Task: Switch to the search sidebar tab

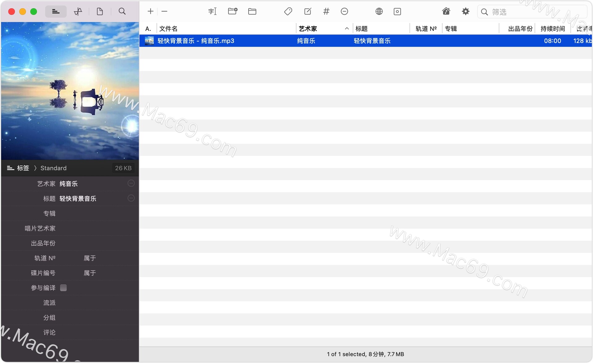Action: (122, 11)
